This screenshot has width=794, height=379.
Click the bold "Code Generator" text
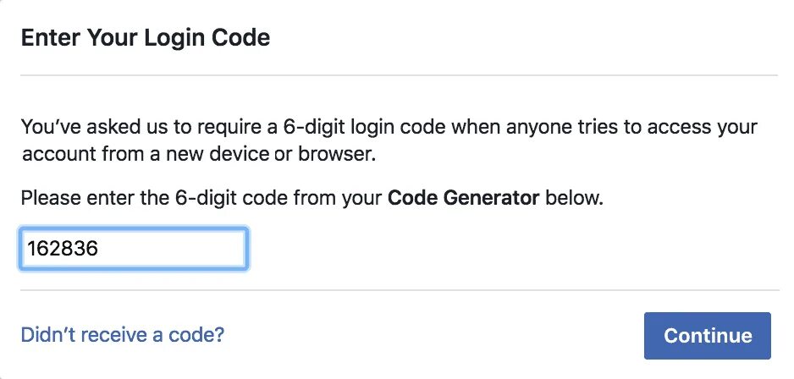tap(463, 198)
